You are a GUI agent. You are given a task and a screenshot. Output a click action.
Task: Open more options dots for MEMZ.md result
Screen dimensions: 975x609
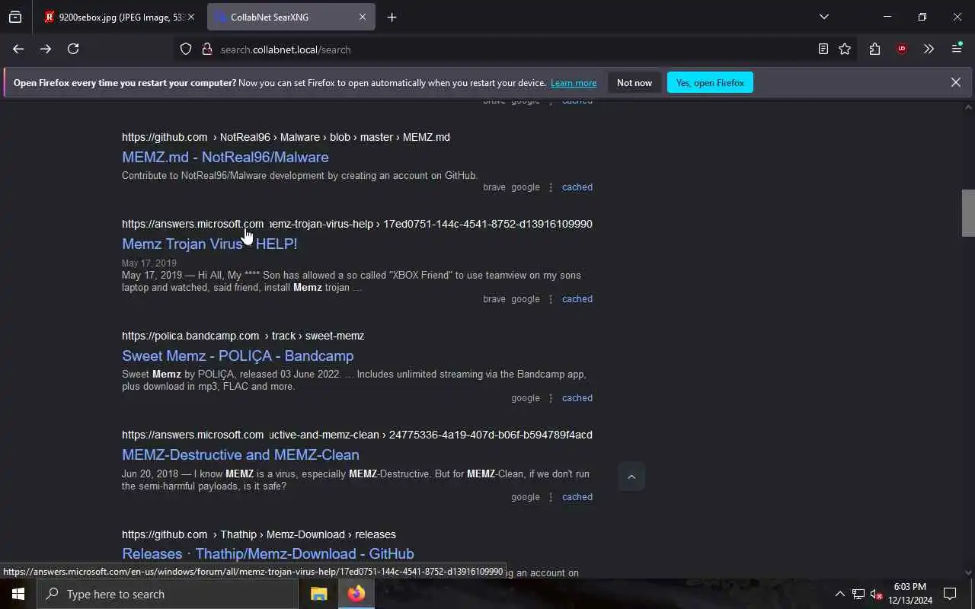point(551,187)
